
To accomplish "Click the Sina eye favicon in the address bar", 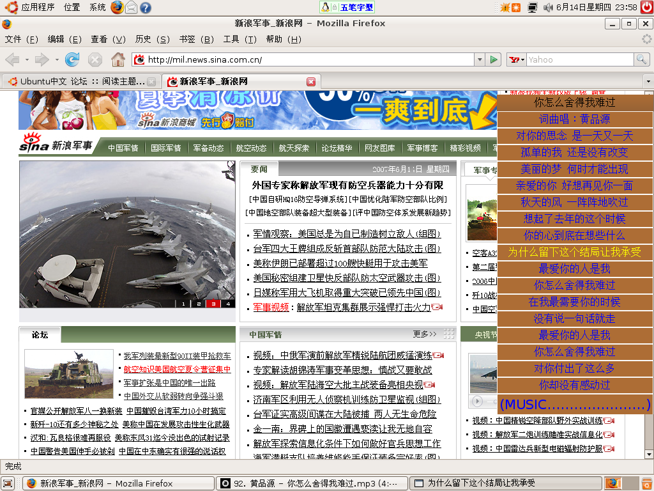I will (139, 59).
